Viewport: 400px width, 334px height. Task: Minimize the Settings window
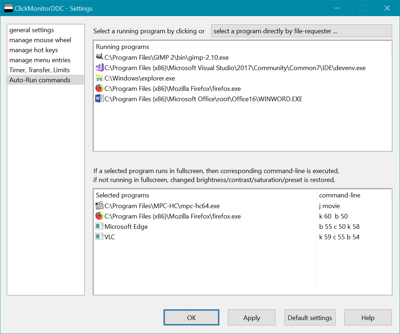tap(337, 8)
